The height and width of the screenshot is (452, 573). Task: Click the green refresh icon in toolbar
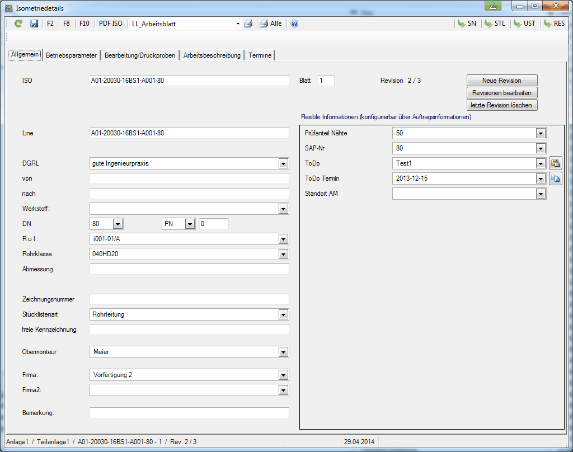click(18, 24)
